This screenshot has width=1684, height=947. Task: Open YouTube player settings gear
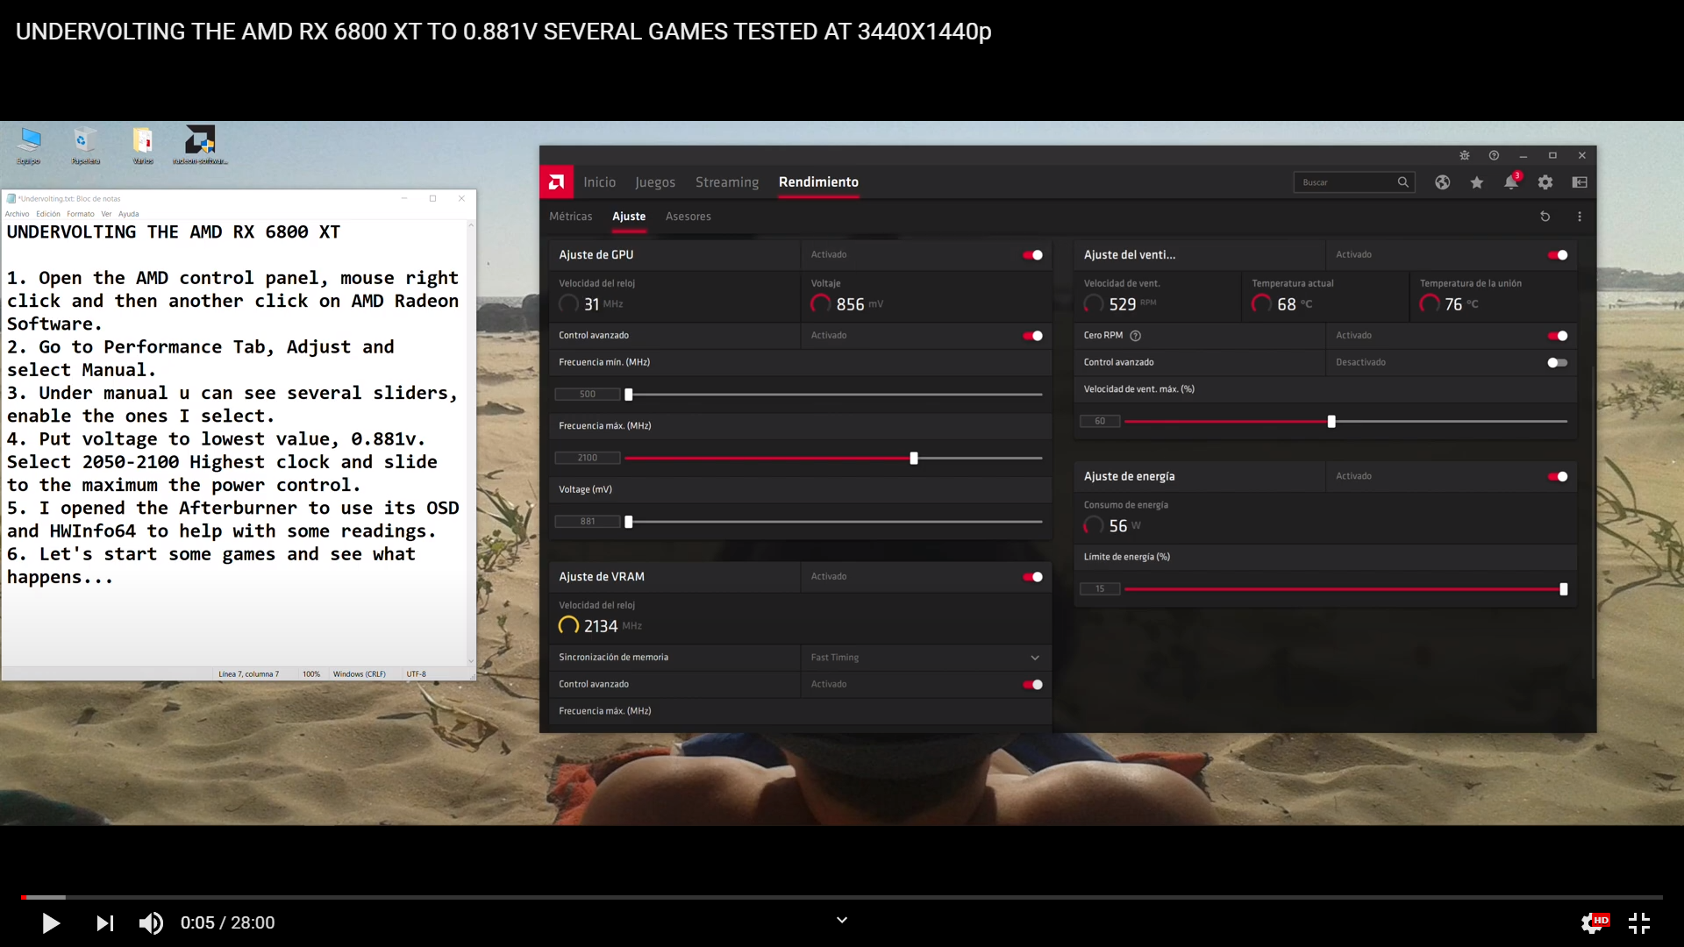coord(1594,923)
